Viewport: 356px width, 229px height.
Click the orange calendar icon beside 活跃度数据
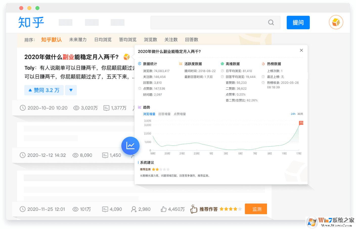[181, 64]
